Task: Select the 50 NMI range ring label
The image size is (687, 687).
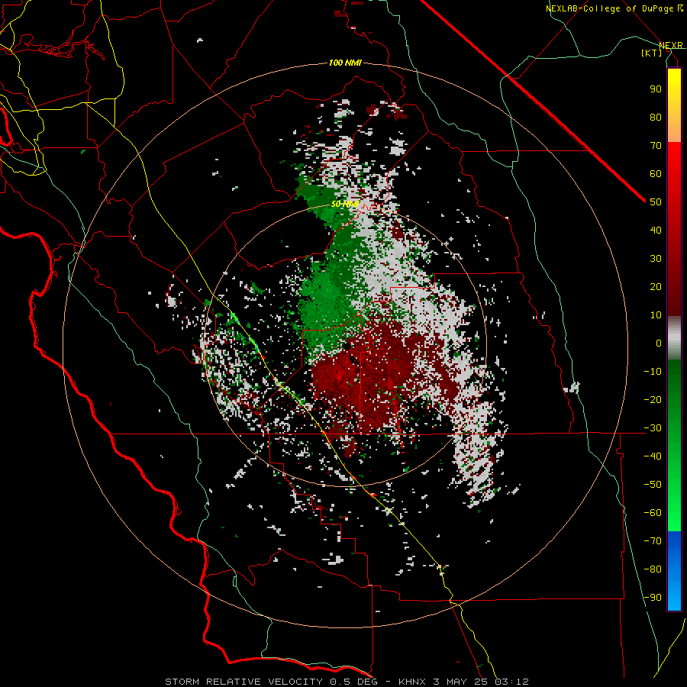Action: (x=345, y=204)
